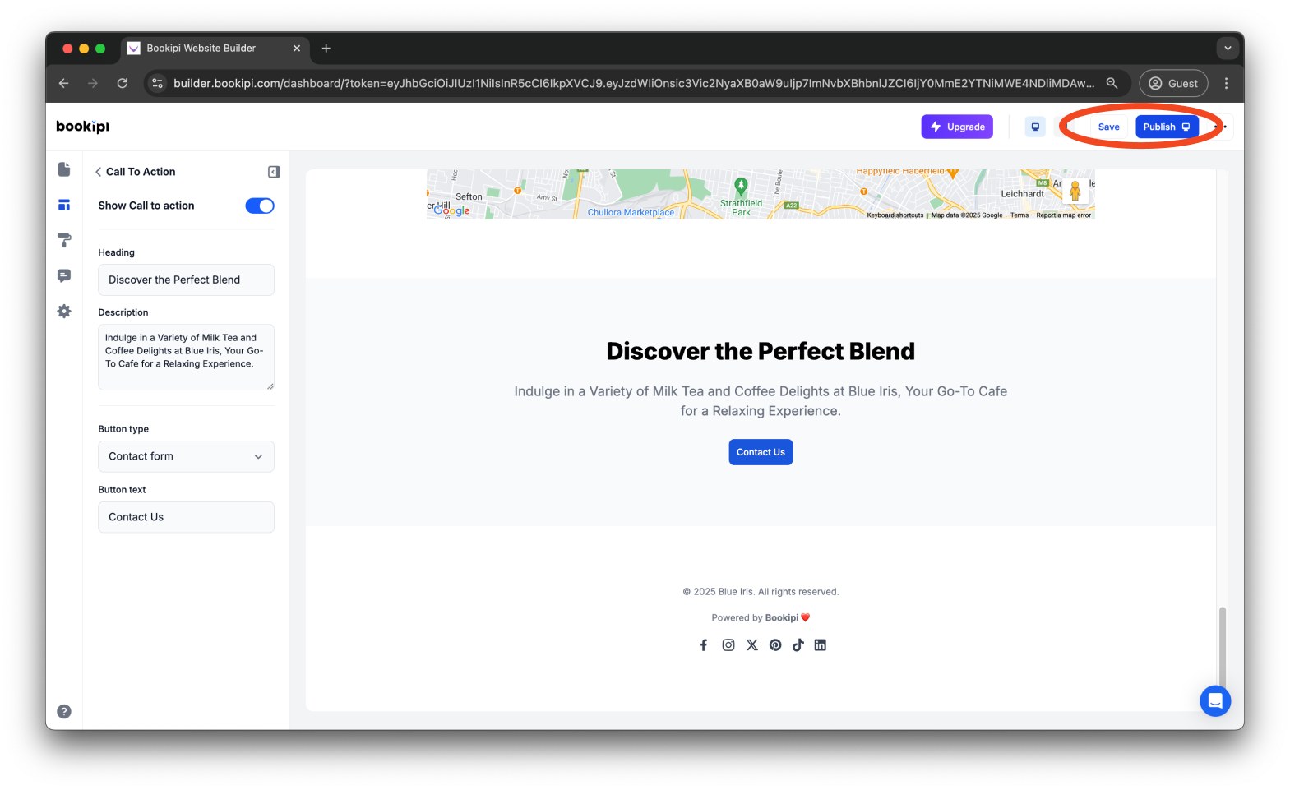The image size is (1290, 790).
Task: Click the Publish button
Action: [1167, 127]
